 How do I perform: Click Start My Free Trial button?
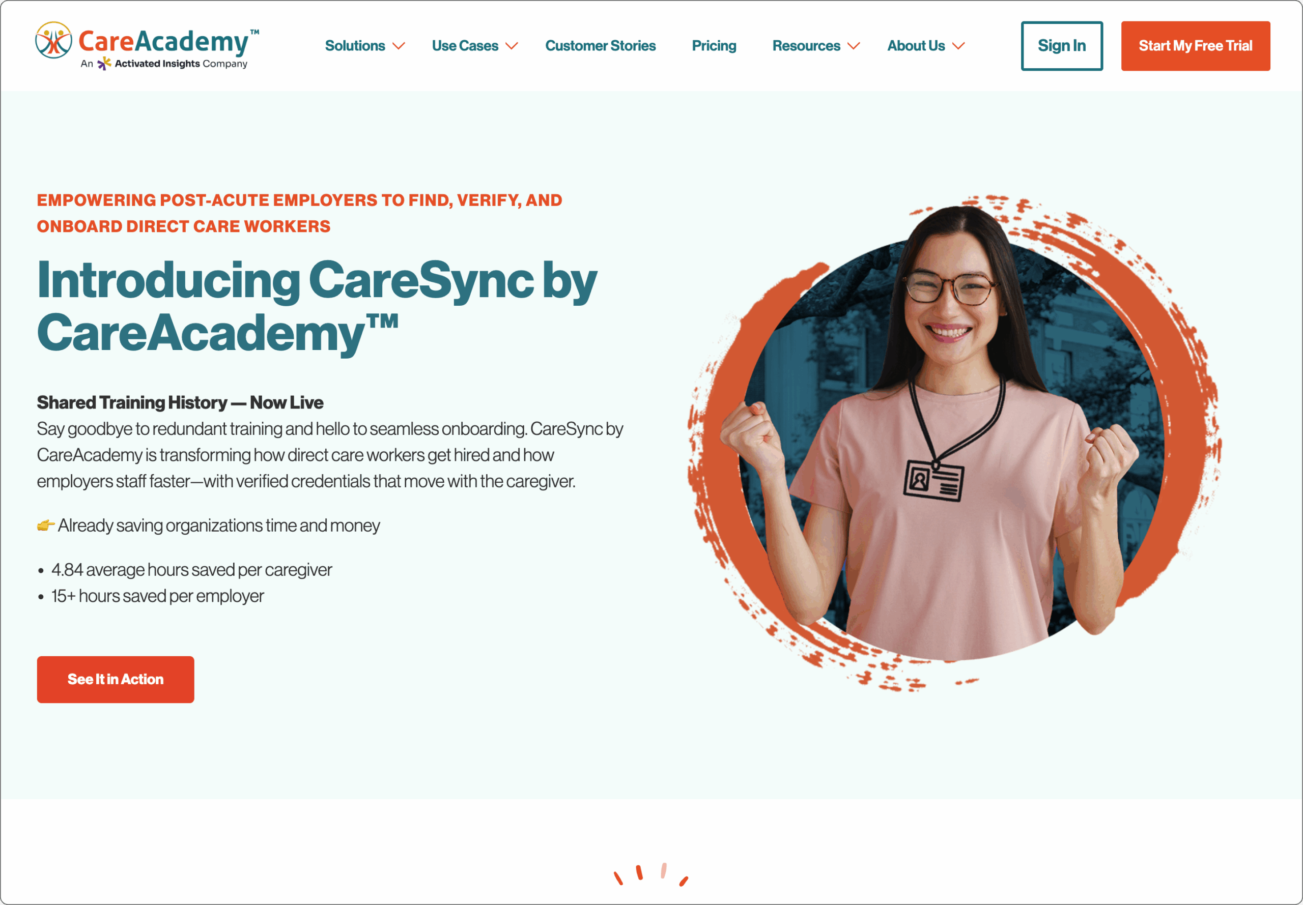coord(1196,46)
